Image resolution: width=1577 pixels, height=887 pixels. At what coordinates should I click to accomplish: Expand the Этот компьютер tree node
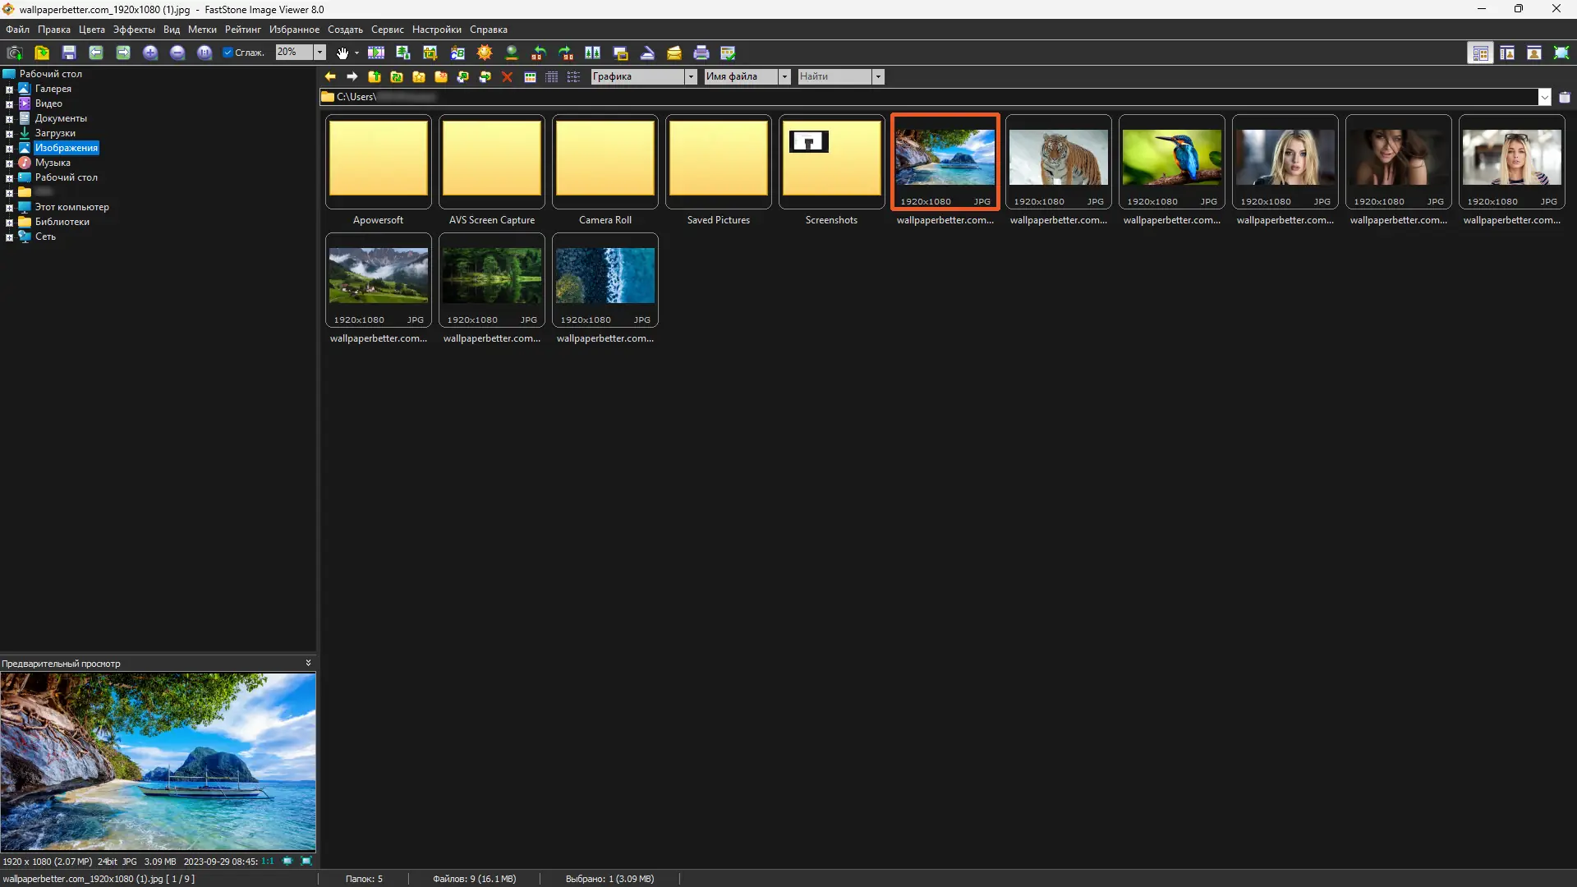tap(9, 208)
